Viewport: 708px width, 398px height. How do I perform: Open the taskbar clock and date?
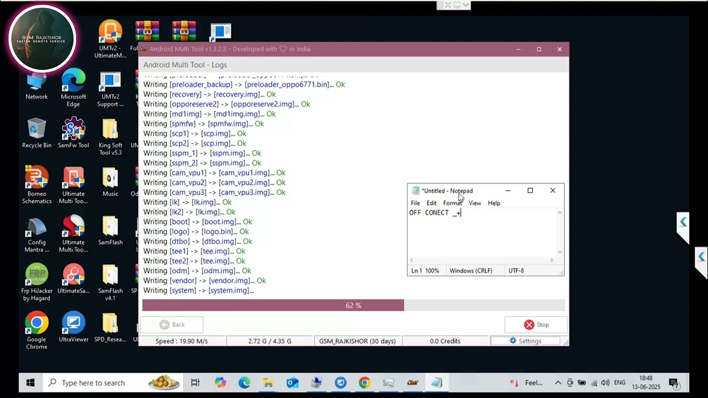tap(645, 383)
